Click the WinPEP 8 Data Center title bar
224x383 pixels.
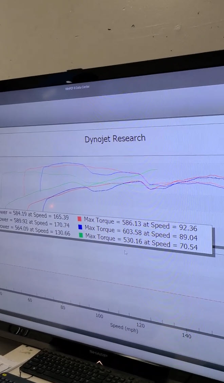tap(77, 88)
